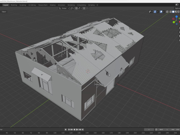Expand the gizmo options arrow
Image resolution: width=180 pixels, height=135 pixels.
click(157, 12)
